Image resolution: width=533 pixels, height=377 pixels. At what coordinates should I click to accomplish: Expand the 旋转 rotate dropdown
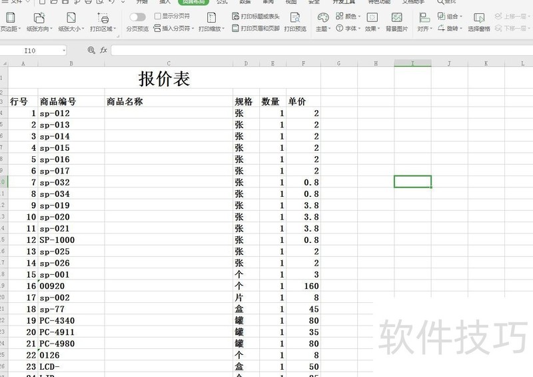point(460,29)
